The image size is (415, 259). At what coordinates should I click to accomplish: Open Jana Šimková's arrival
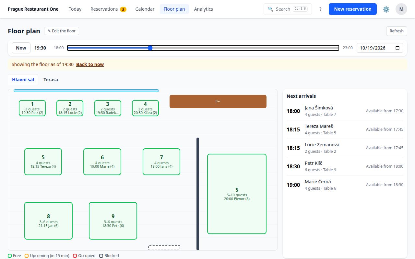point(345,111)
